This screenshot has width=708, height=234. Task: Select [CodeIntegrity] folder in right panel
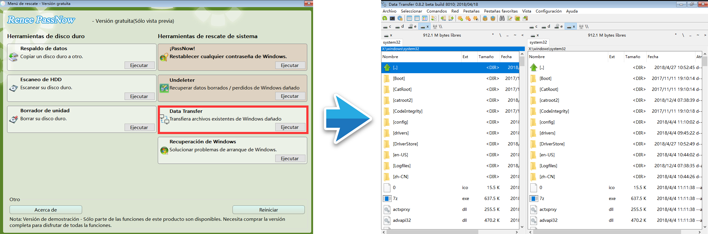coord(615,111)
